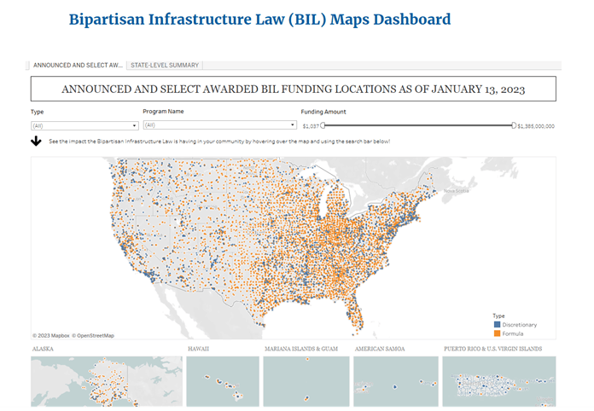
Task: Select the orange Formula legend swatch
Action: pos(498,332)
